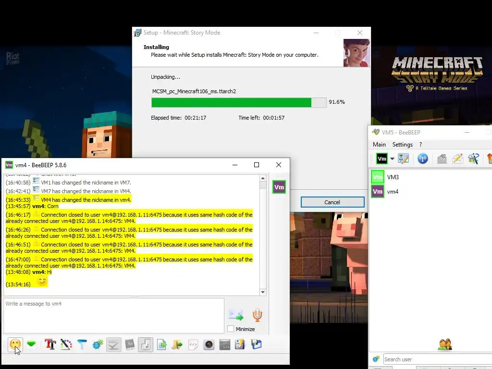Click 'VM4 has changed the nickname in vm4' line
The image size is (492, 369).
68,199
